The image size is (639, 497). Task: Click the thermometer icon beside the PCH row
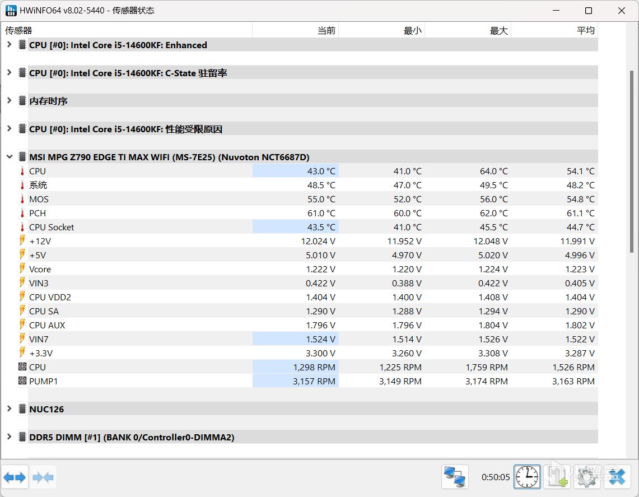pyautogui.click(x=22, y=213)
